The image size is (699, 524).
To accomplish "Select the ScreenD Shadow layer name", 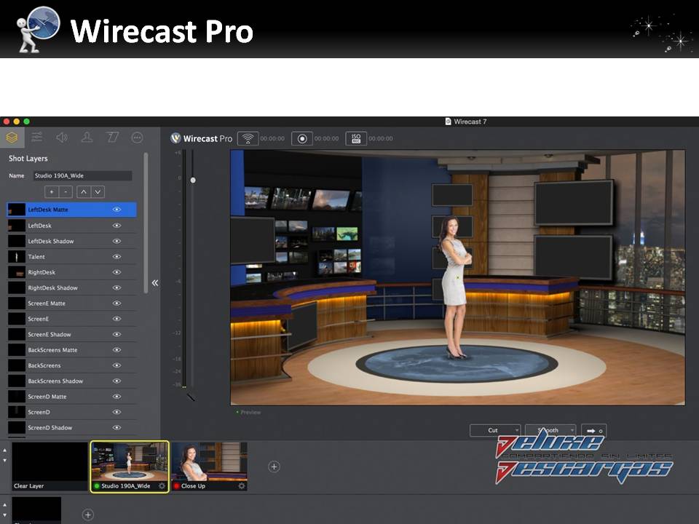I will tap(50, 428).
